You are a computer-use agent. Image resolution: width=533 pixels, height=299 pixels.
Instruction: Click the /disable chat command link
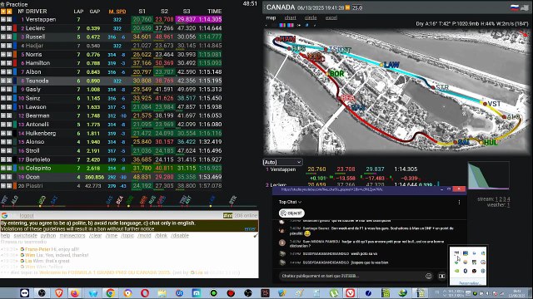[180, 236]
